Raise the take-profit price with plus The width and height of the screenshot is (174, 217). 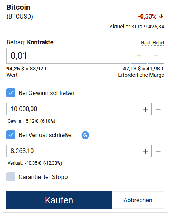146,109
